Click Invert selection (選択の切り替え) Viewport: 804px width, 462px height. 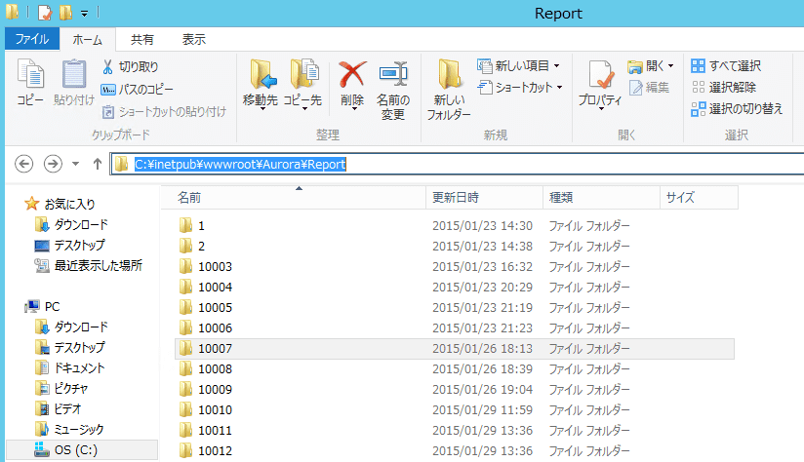pos(737,108)
